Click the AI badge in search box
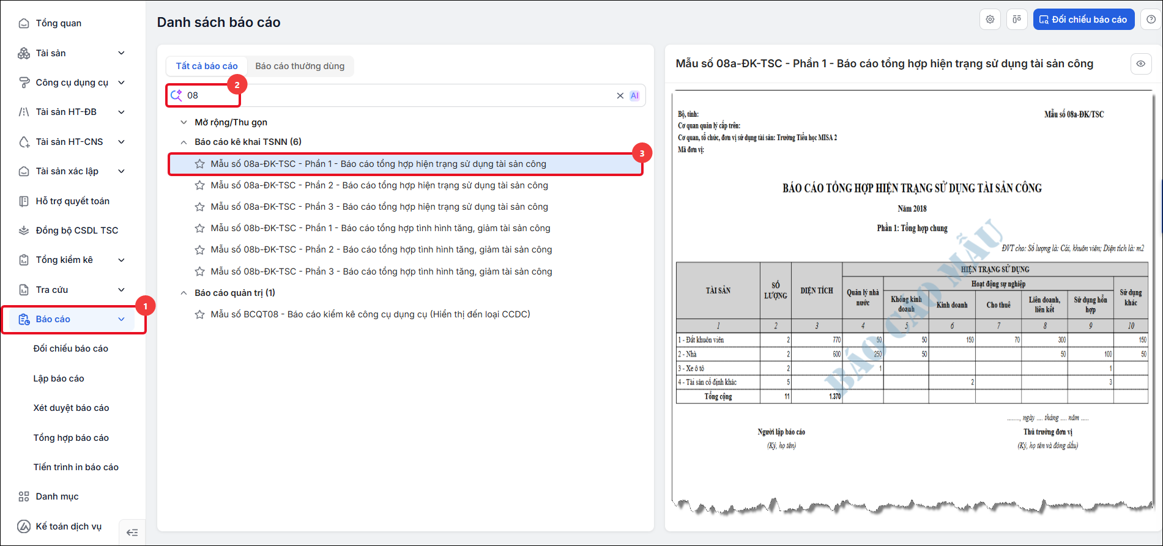Viewport: 1163px width, 546px height. coord(634,95)
